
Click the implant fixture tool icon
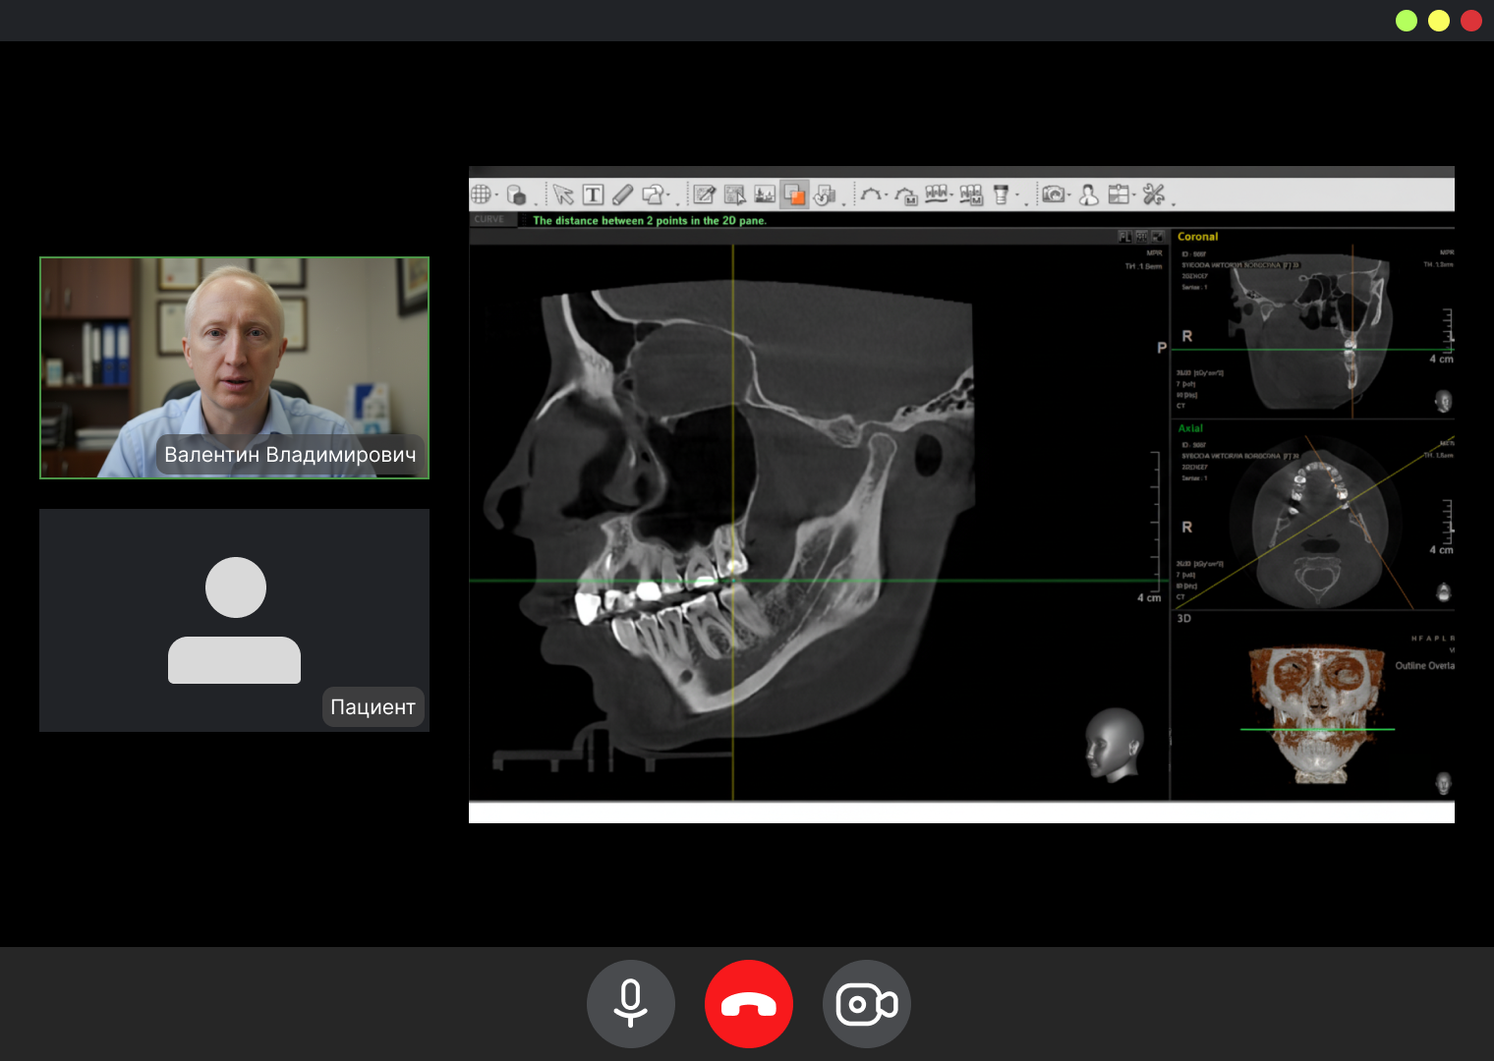coord(1001,195)
